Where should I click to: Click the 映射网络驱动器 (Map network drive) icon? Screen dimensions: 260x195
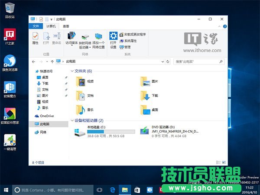click(85, 40)
